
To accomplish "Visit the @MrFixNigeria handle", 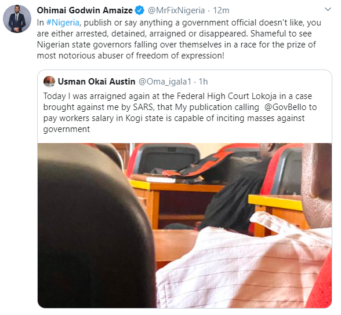I will tap(176, 10).
